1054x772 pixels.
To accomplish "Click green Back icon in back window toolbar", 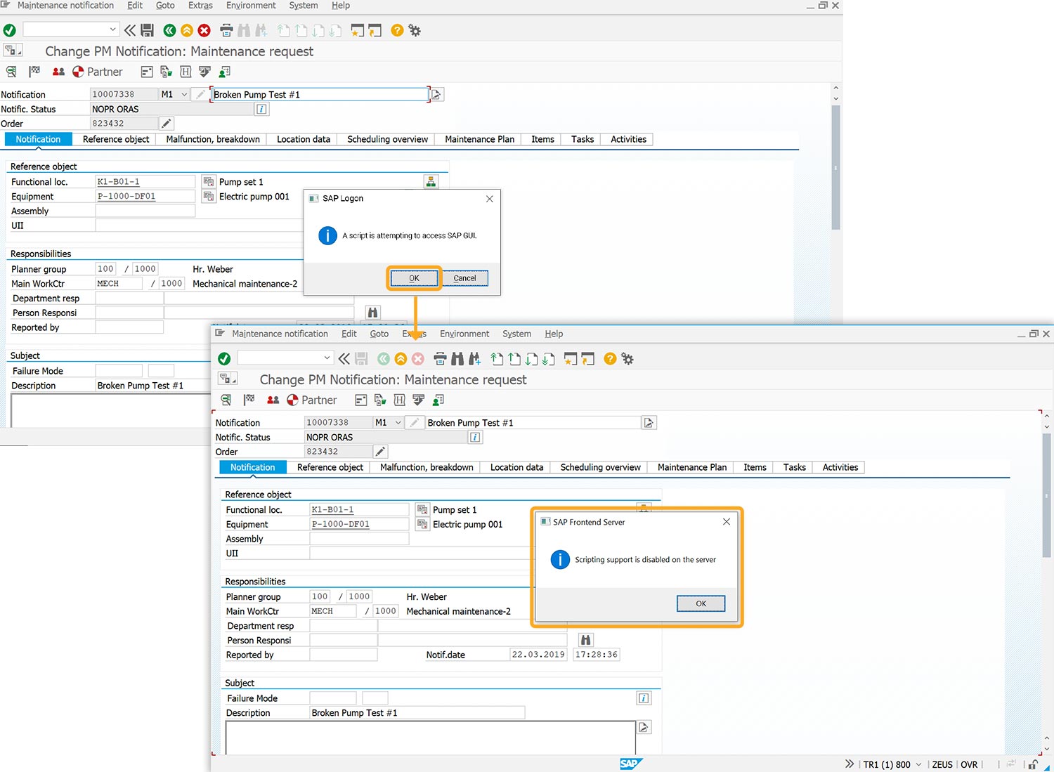I will [169, 30].
